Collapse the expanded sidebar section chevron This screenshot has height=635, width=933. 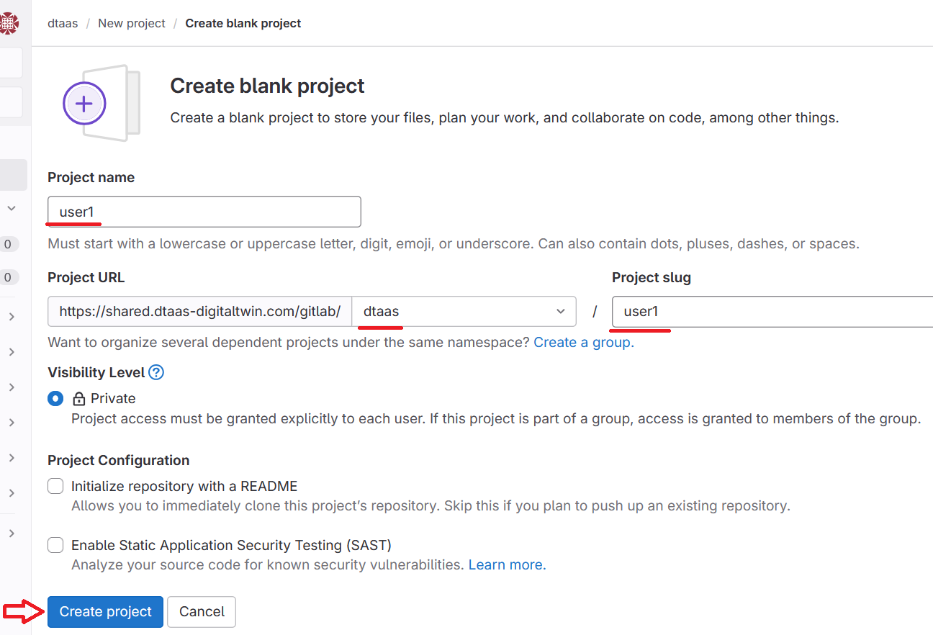12,207
